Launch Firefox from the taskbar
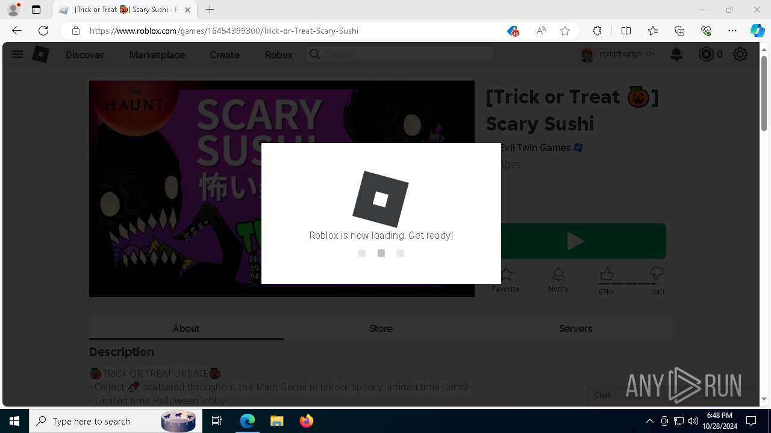The height and width of the screenshot is (433, 771). pos(306,421)
